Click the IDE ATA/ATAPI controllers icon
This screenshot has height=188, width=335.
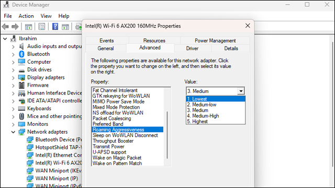coord(21,101)
